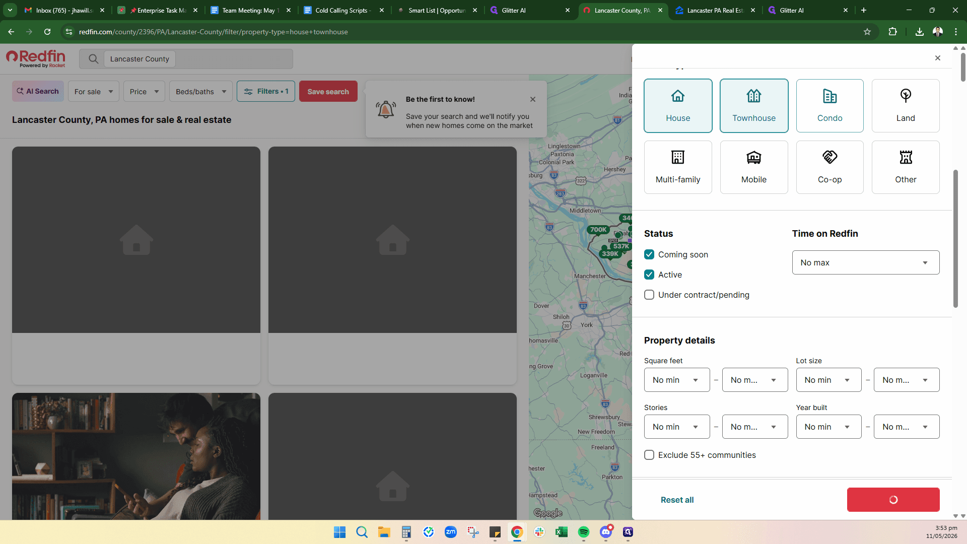Open the Year built No min dropdown
The image size is (967, 544).
coord(828,427)
